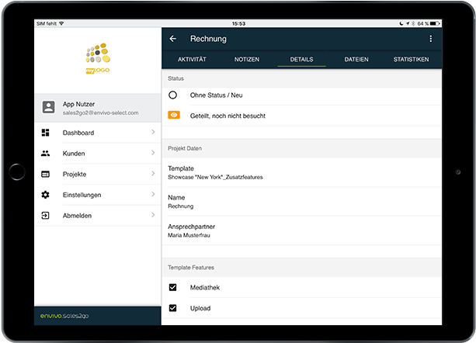This screenshot has width=476, height=343.
Task: Tap the Abmelden exit icon
Action: pos(46,215)
